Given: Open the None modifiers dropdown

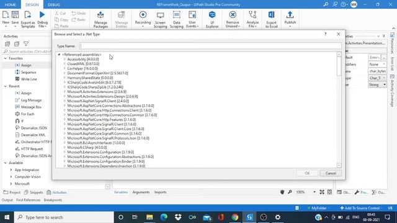Looking at the screenshot, I should (377, 64).
